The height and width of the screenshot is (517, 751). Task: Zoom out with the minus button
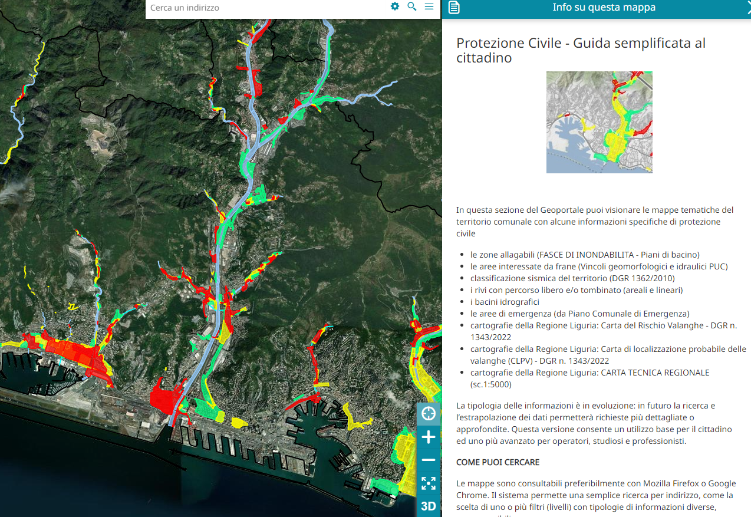coord(429,460)
